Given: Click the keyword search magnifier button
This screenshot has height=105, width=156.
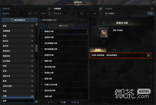Looking at the screenshot, I should point(151,14).
